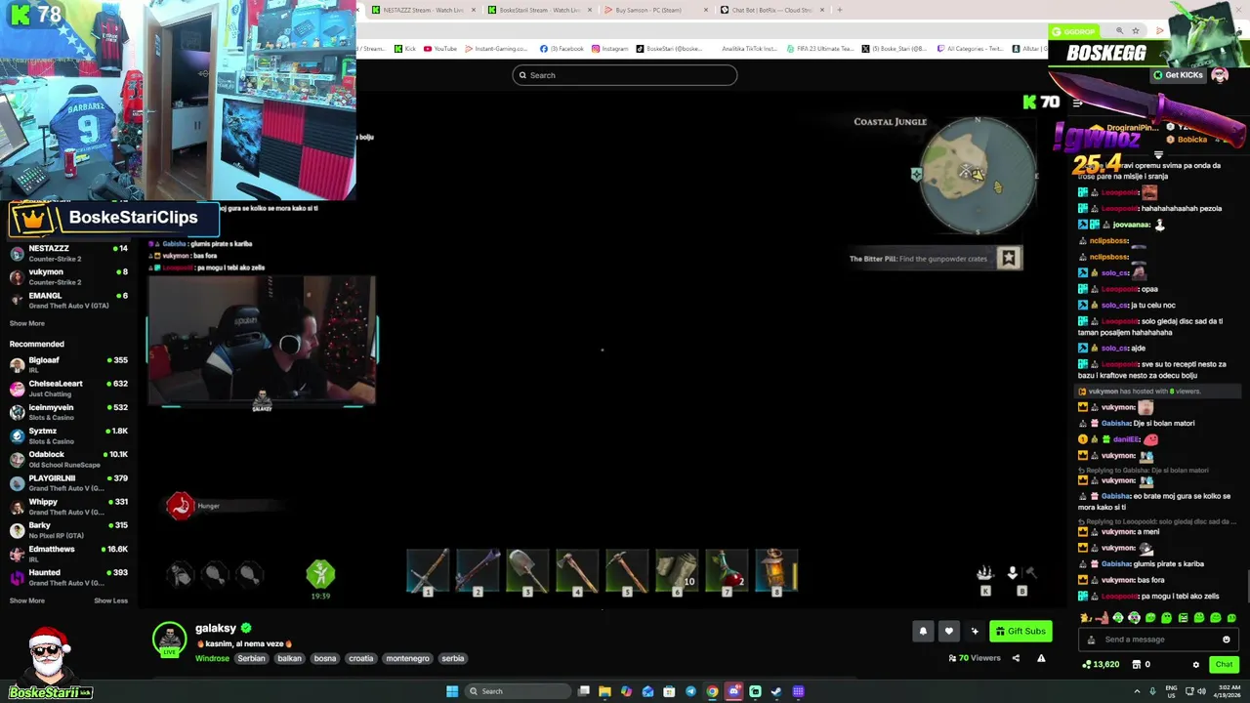Open the Edmatthews recommended channel
This screenshot has height=703, width=1250.
click(x=68, y=554)
